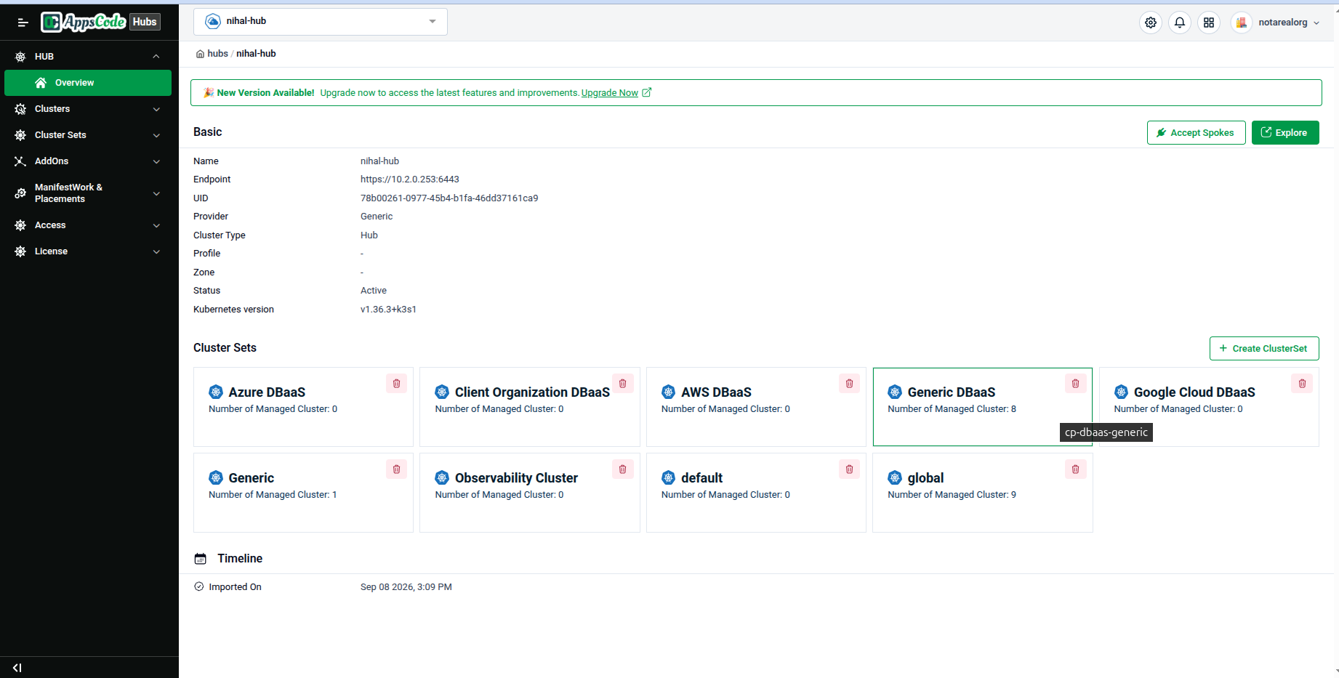
Task: Collapse the sidebar with bottom arrow icon
Action: pos(17,668)
